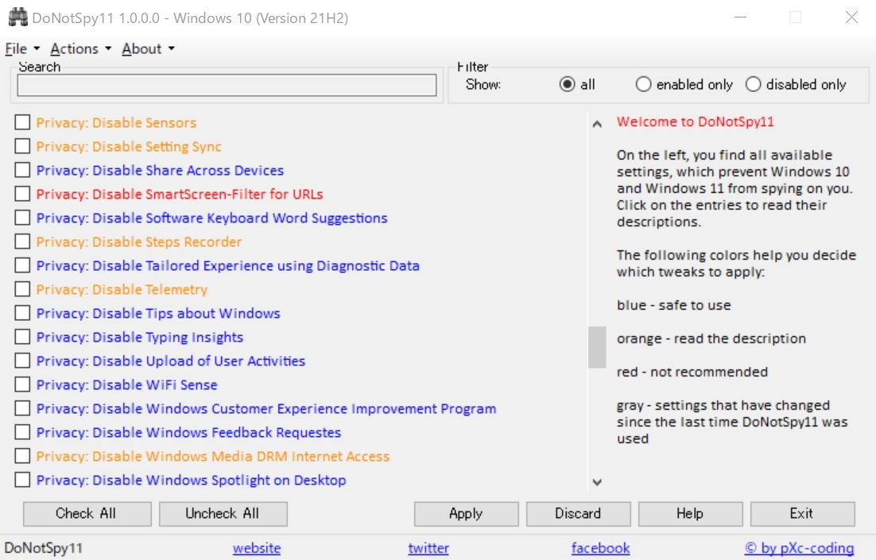Open Help via the Help button

point(691,514)
